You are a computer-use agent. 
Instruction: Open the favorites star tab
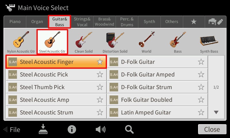(x=193, y=22)
